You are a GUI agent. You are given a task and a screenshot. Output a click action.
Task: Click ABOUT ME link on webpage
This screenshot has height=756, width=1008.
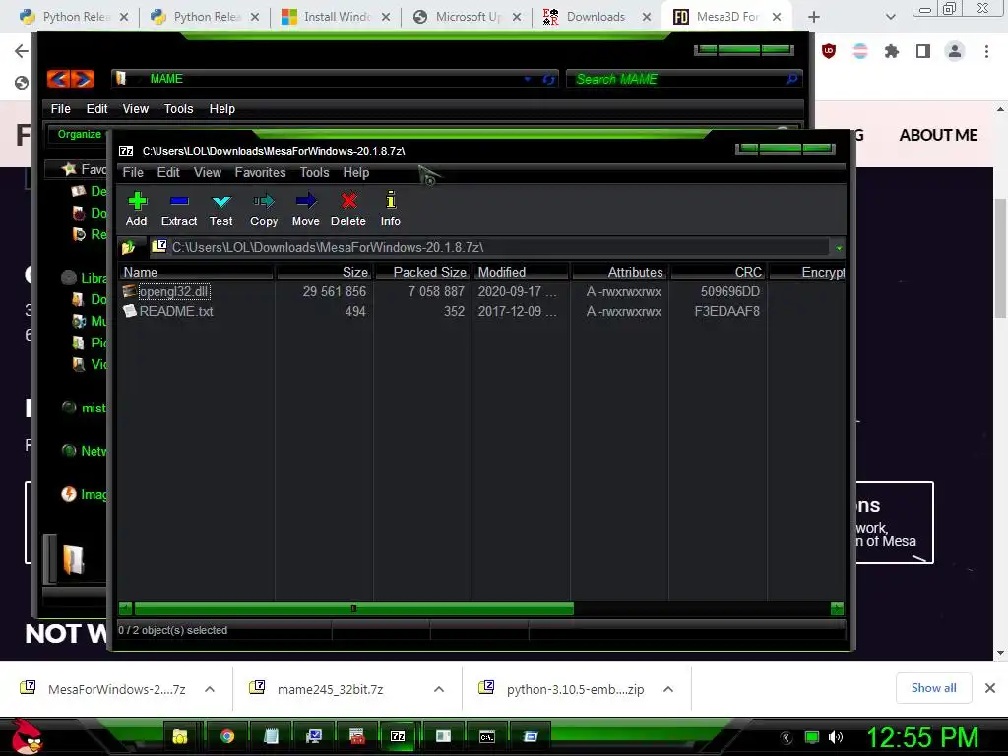938,135
